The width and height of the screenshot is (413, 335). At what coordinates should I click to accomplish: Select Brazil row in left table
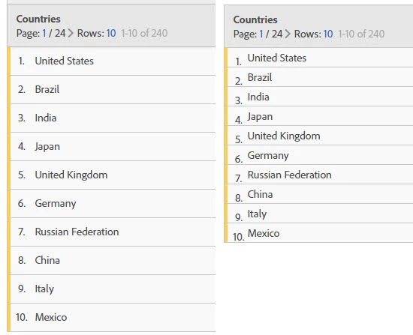pyautogui.click(x=113, y=90)
